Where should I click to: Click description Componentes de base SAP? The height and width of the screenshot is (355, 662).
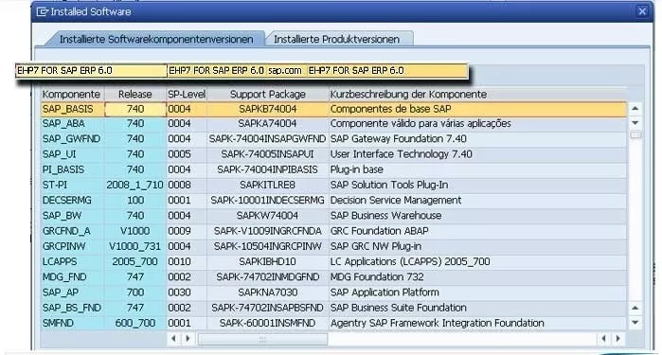(x=390, y=109)
